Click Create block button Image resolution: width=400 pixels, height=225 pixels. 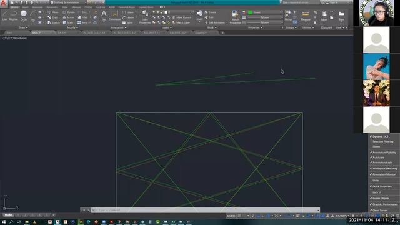pos(211,12)
